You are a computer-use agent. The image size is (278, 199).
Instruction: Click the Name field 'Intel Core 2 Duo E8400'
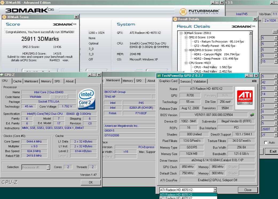click(x=49, y=92)
